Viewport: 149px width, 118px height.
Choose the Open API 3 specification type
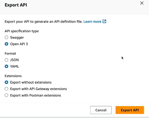pyautogui.click(x=6, y=44)
